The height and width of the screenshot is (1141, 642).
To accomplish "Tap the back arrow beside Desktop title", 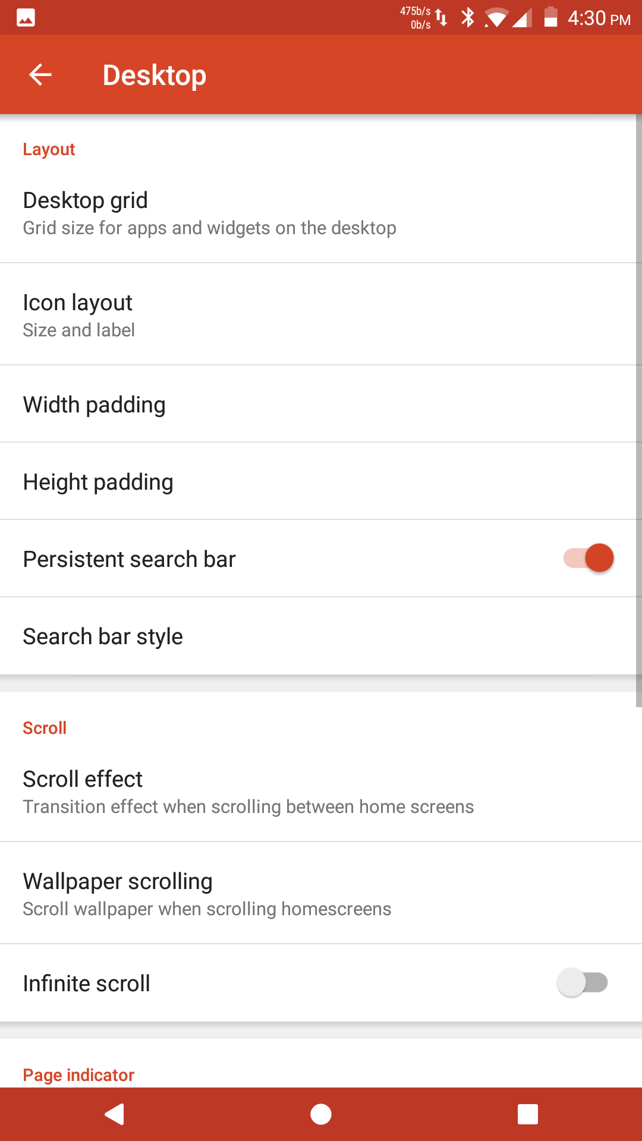I will [40, 75].
